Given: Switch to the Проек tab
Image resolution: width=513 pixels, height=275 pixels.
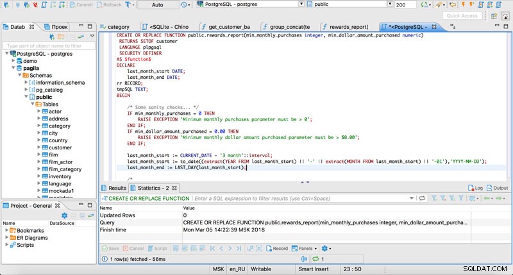Looking at the screenshot, I should coord(56,27).
